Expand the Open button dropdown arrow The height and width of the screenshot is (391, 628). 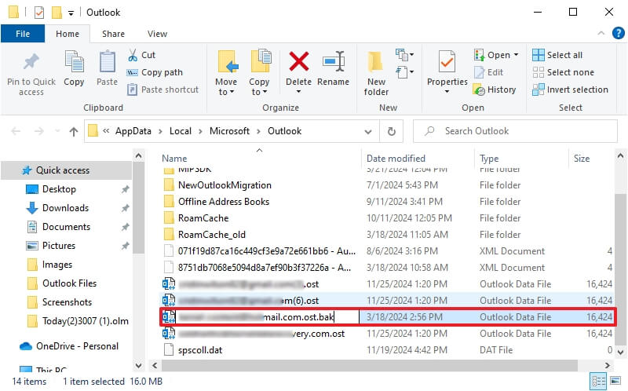pyautogui.click(x=516, y=55)
